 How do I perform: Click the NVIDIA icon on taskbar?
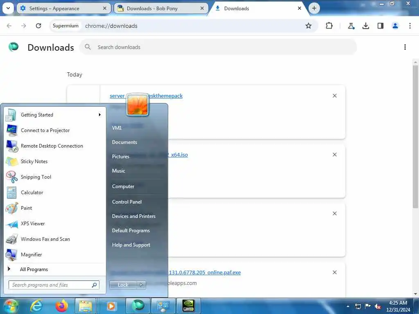(189, 306)
